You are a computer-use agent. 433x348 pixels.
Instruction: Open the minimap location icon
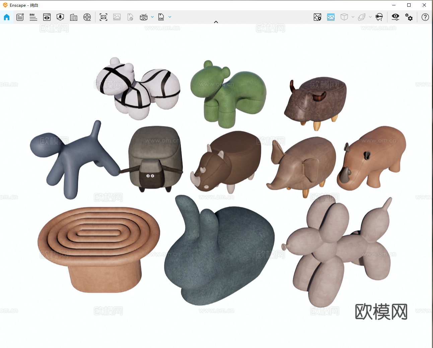[317, 17]
